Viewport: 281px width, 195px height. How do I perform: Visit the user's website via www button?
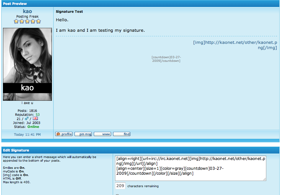pyautogui.click(x=102, y=134)
